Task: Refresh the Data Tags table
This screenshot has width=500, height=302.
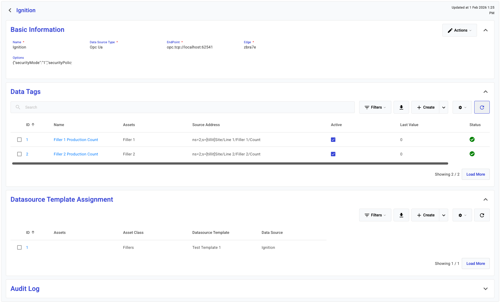Action: pyautogui.click(x=482, y=108)
